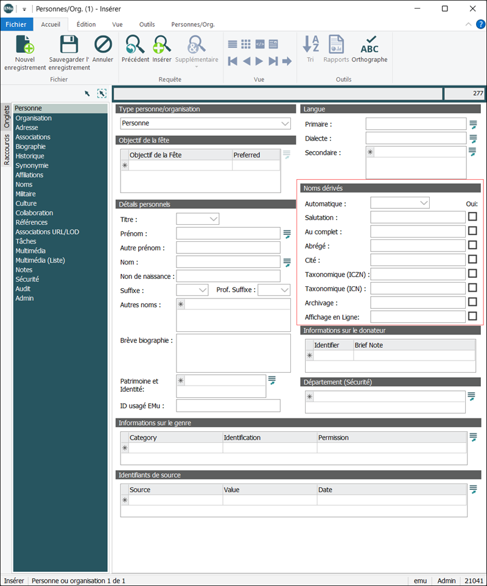Tick the Oui checkbox for Abrégé
487x586 pixels.
click(472, 245)
